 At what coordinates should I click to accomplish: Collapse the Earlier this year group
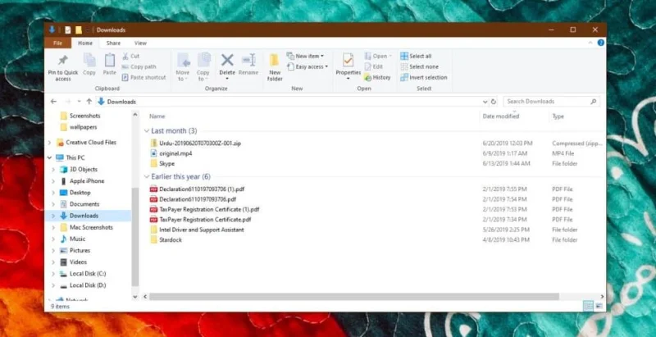[x=147, y=177]
